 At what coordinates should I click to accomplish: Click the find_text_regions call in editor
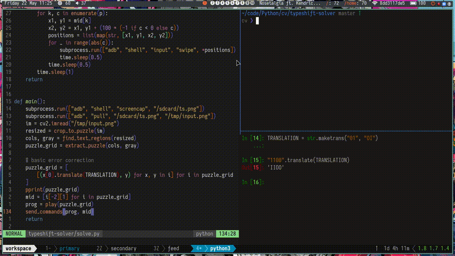click(99, 138)
